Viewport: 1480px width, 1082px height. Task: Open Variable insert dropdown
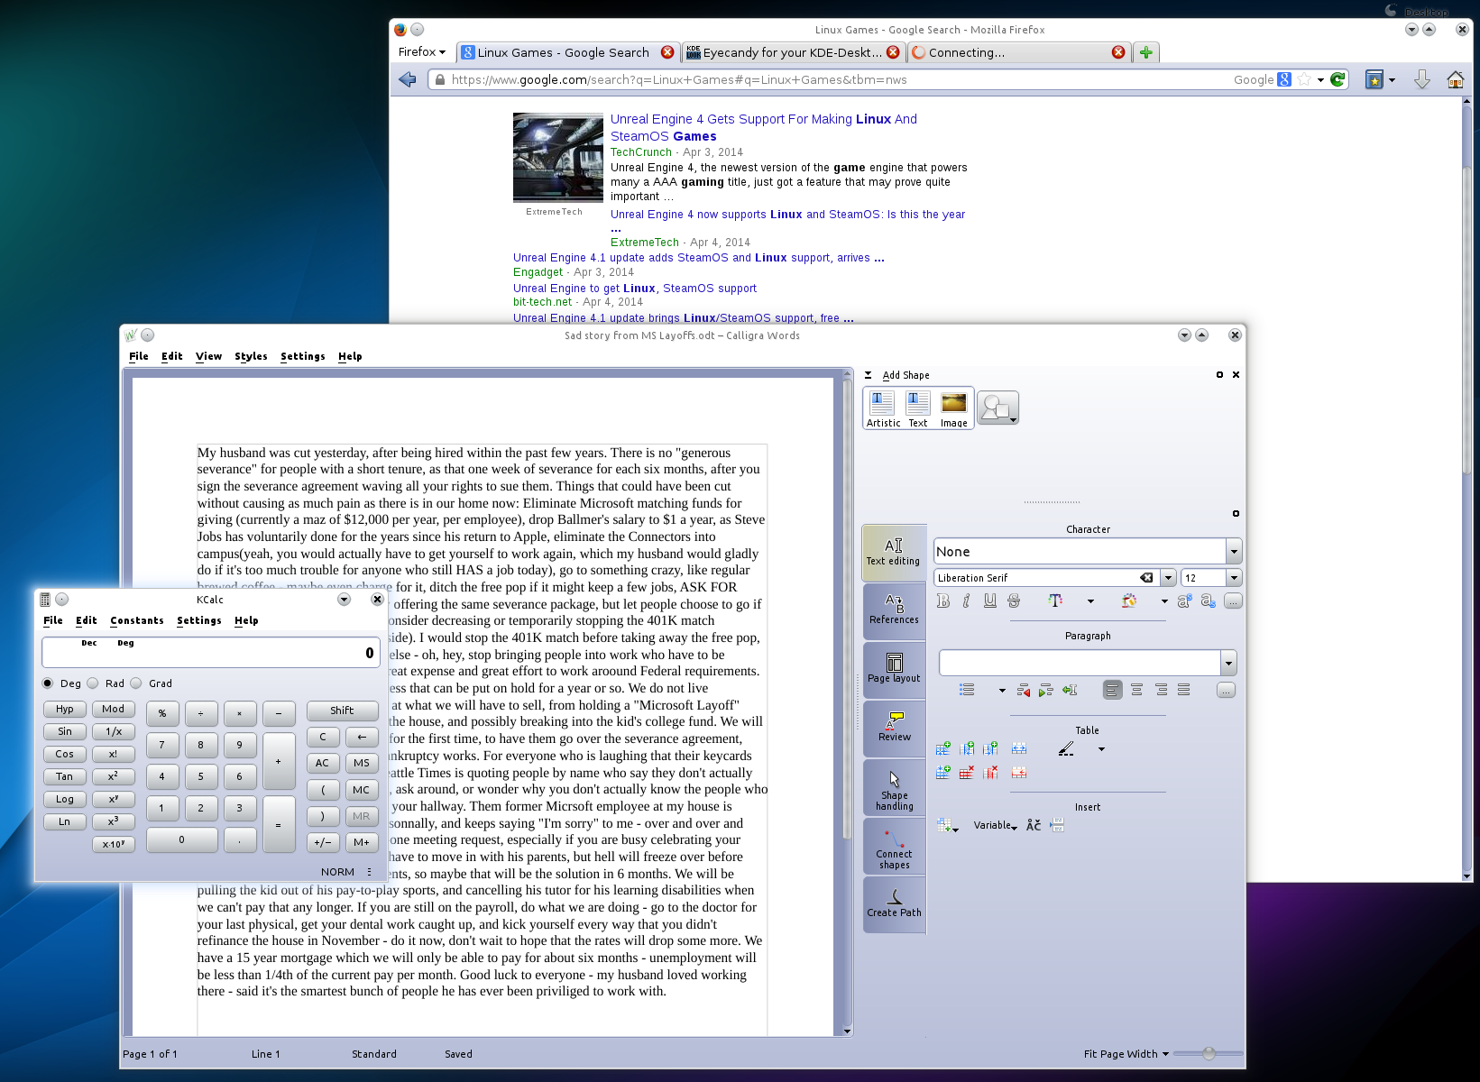point(996,825)
